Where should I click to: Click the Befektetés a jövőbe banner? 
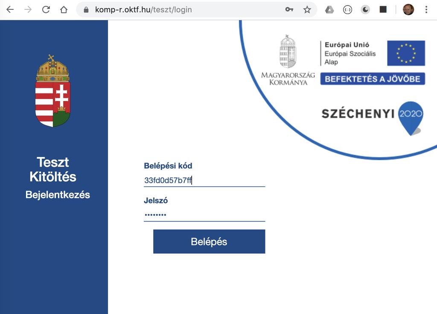pyautogui.click(x=373, y=79)
